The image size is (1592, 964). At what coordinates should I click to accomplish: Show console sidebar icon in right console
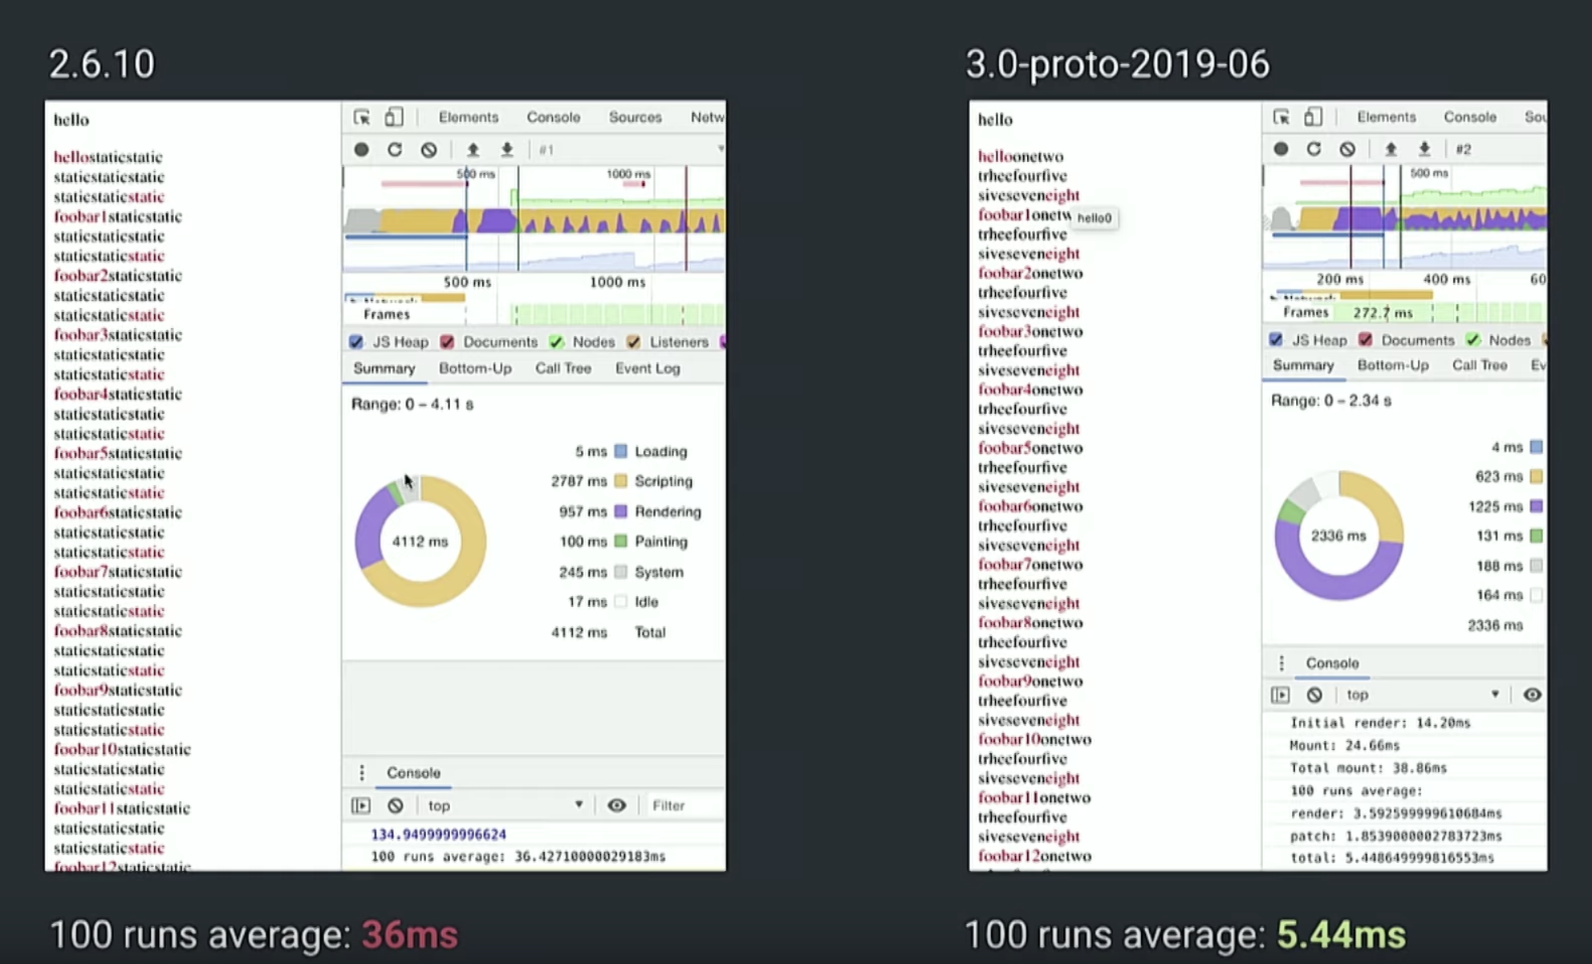[x=1281, y=695]
